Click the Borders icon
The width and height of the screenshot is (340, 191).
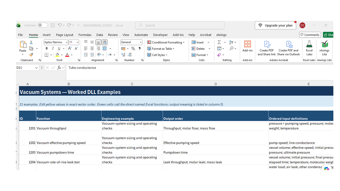pyautogui.click(x=46, y=55)
